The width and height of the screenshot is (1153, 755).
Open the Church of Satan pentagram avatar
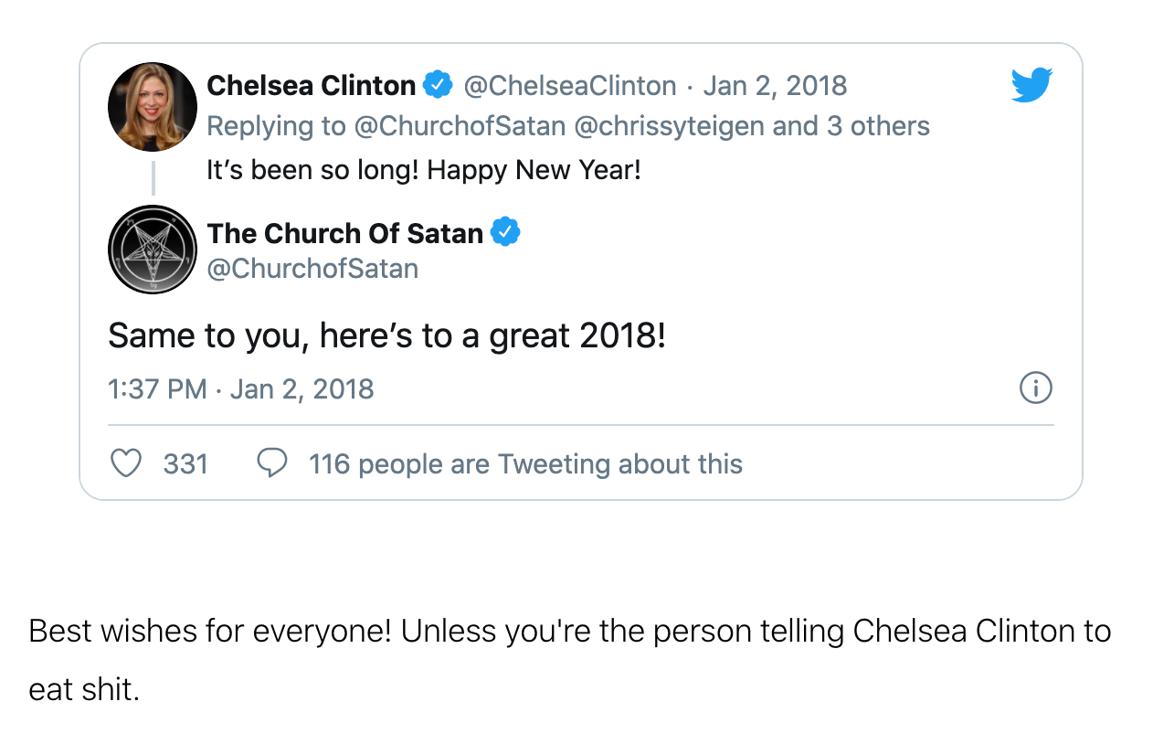point(153,250)
